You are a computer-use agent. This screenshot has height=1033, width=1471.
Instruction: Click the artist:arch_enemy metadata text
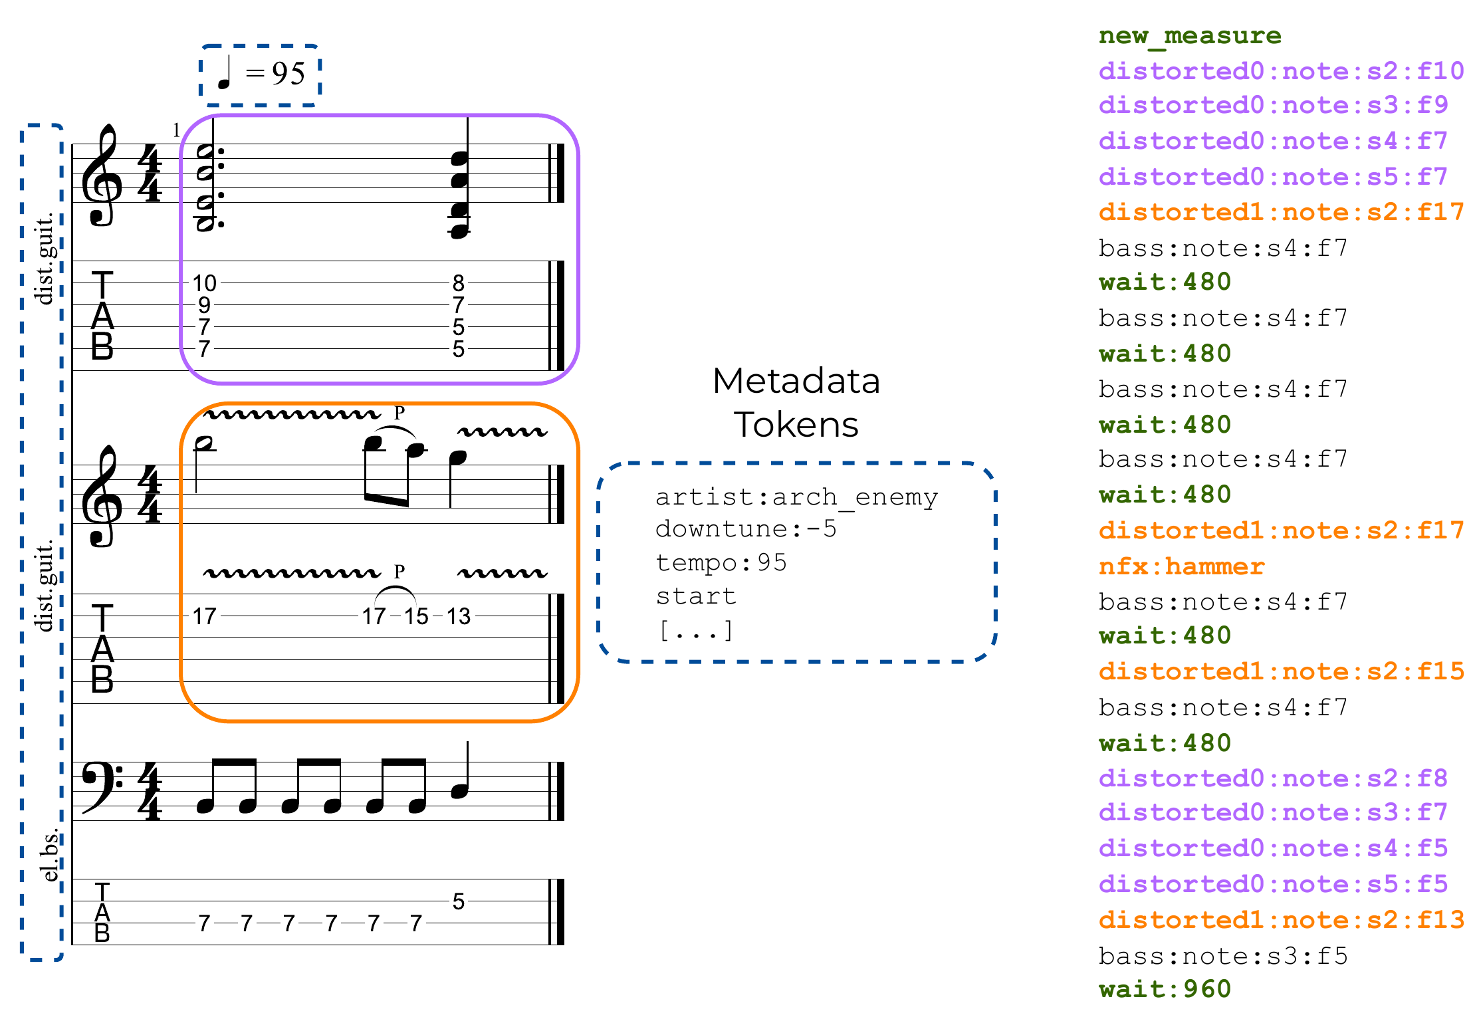796,497
